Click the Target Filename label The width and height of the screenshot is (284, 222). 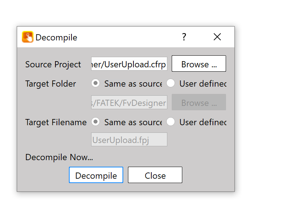pos(56,122)
